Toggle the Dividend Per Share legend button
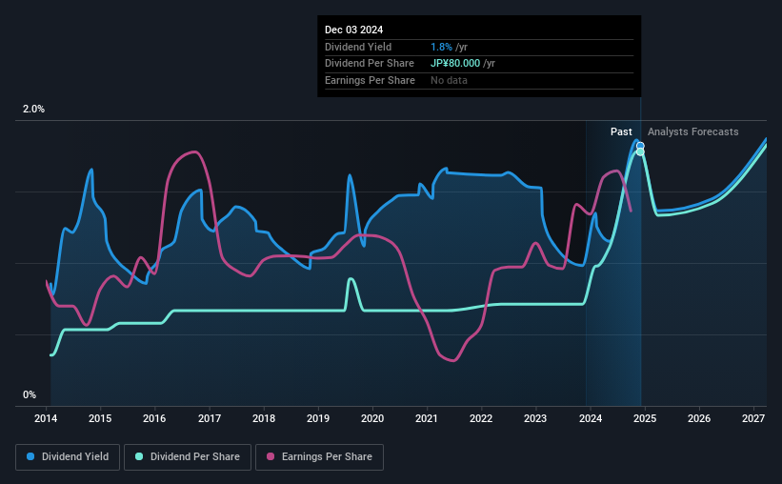 [x=188, y=457]
